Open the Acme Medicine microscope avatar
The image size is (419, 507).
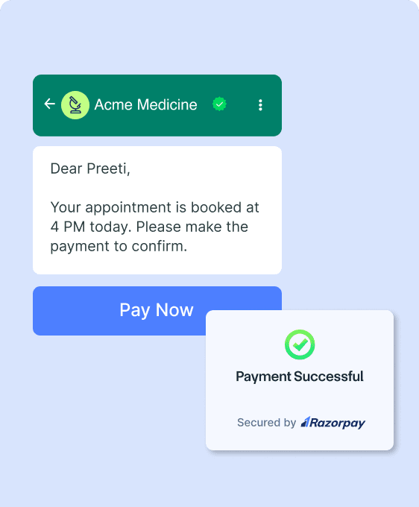(x=75, y=105)
